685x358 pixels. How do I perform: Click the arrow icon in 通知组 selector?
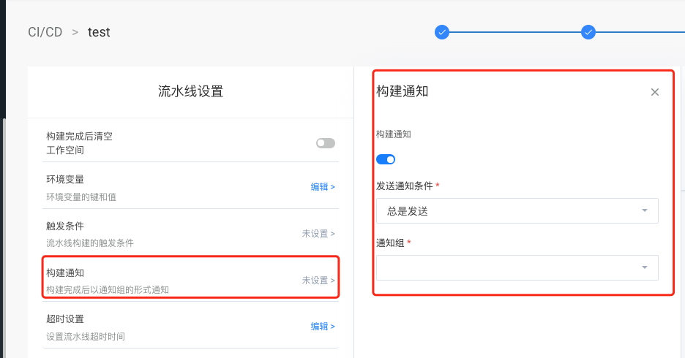[644, 267]
